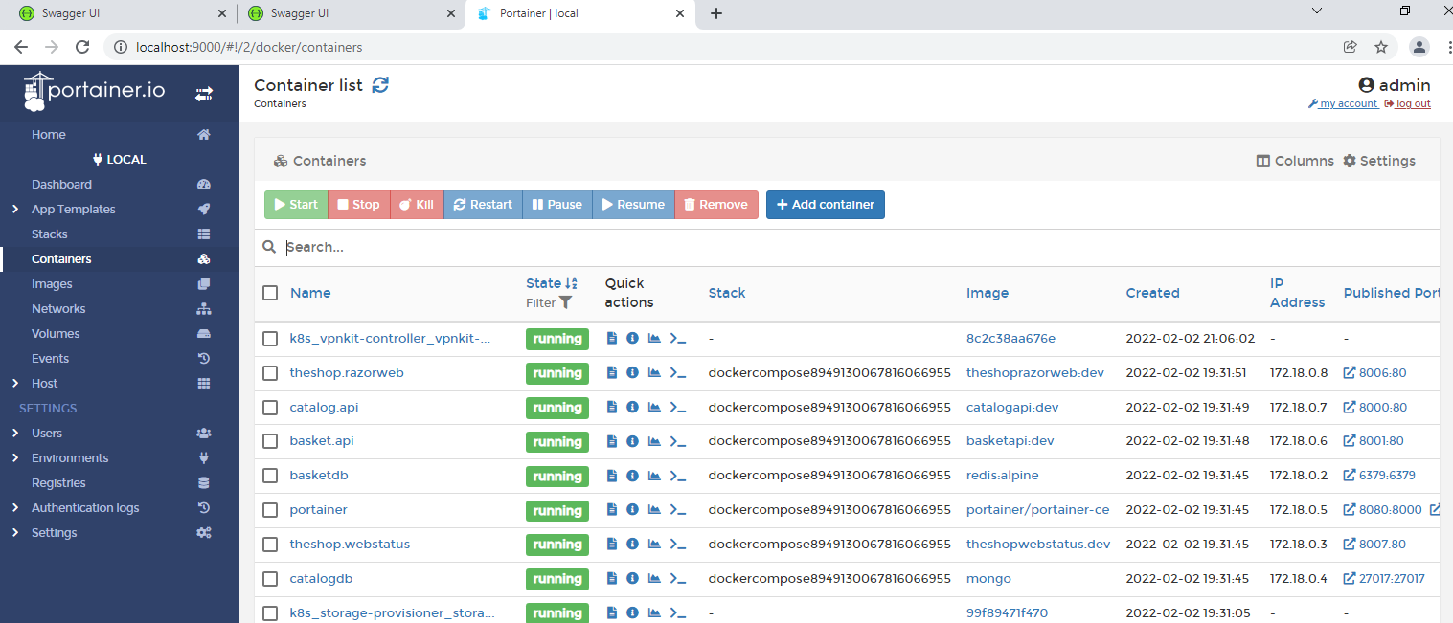Image resolution: width=1453 pixels, height=623 pixels.
Task: Click the refresh icon next to Container list
Action: click(380, 85)
